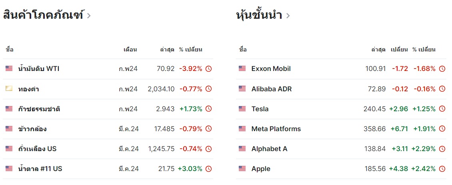Click the clock icon in the Tesla row
Screen dimensions: 452x185
point(442,109)
